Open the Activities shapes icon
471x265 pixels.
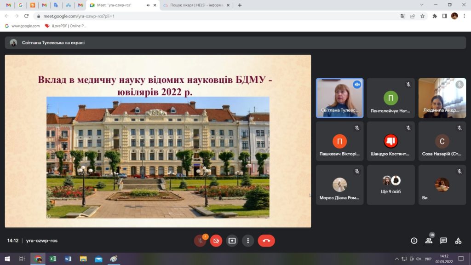[x=458, y=241]
